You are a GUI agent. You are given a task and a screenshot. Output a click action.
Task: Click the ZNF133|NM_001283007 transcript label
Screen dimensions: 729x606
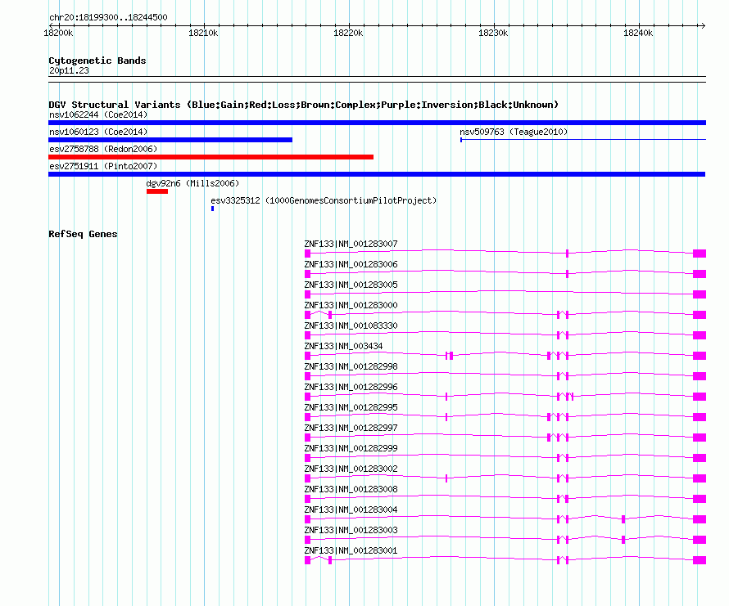[351, 244]
